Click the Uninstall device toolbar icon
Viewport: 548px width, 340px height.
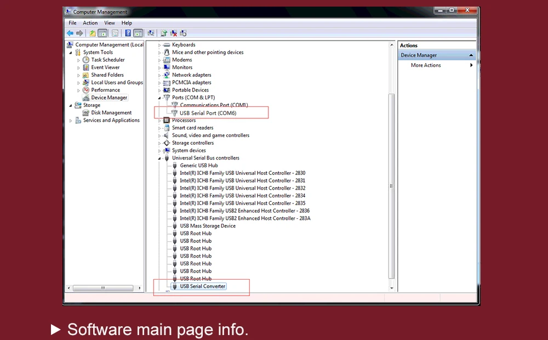[173, 33]
